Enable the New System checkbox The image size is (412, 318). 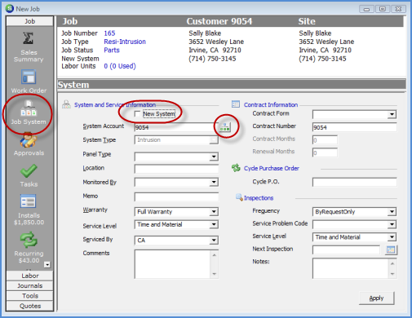click(x=138, y=113)
